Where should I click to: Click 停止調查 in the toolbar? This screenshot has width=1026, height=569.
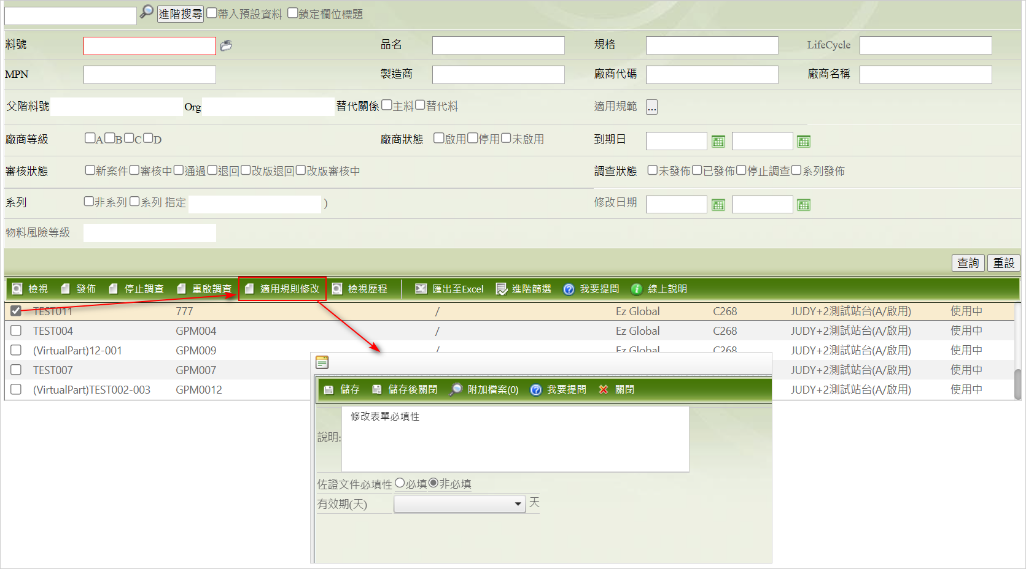pos(136,289)
